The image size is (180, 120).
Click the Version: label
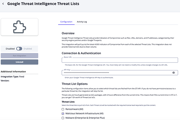pyautogui.click(x=5, y=80)
